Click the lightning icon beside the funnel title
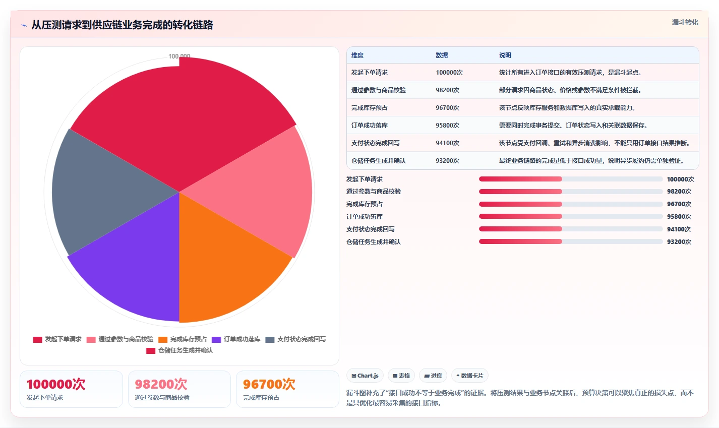 (x=24, y=25)
